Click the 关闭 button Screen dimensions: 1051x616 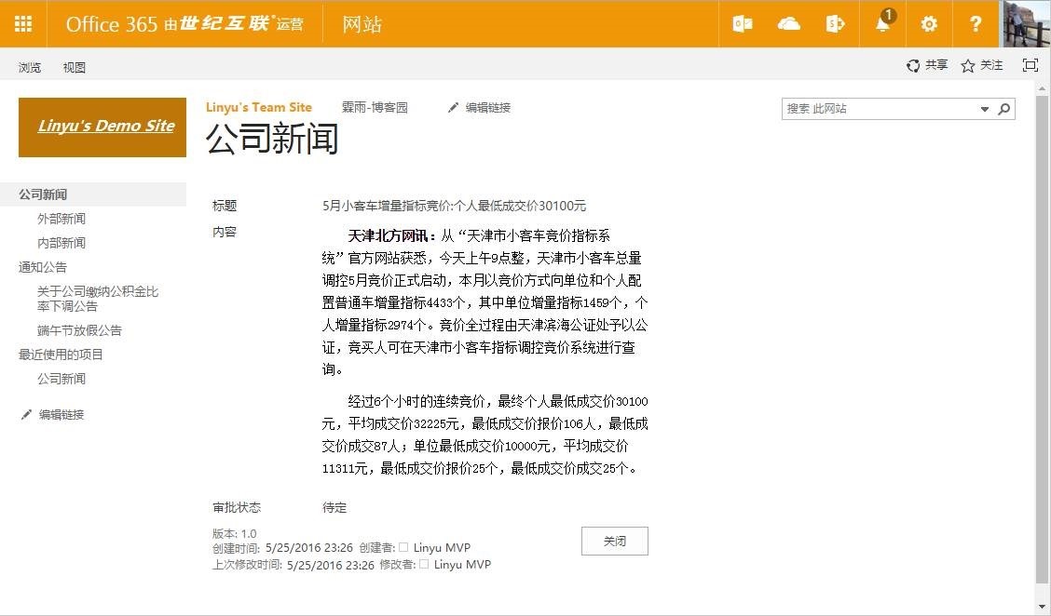tap(615, 541)
